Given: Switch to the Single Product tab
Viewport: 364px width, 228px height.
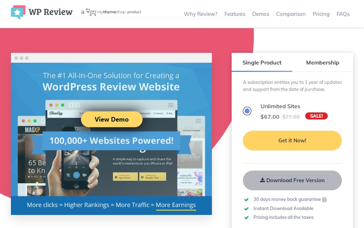Looking at the screenshot, I should [x=262, y=62].
